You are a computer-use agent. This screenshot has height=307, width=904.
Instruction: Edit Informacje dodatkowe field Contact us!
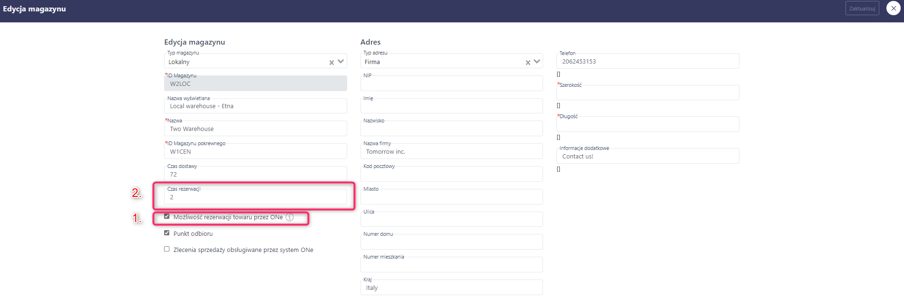[648, 156]
